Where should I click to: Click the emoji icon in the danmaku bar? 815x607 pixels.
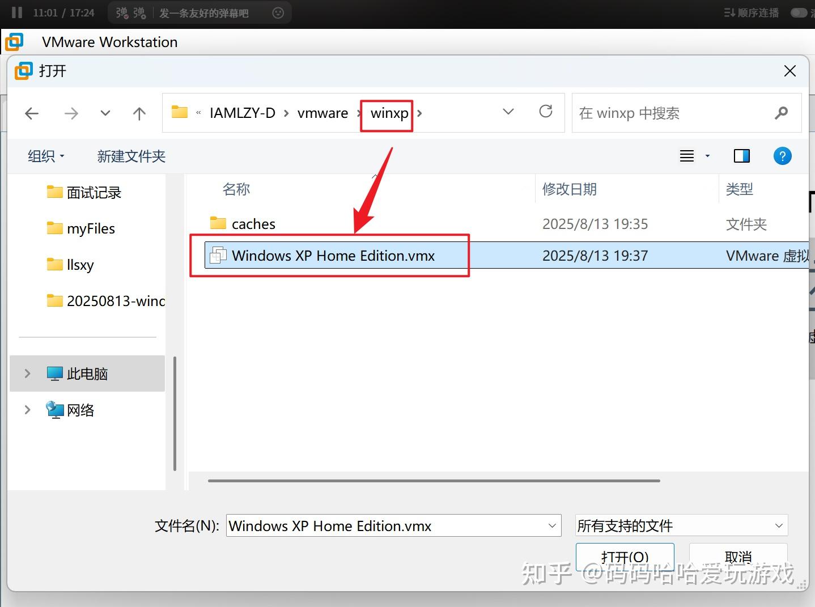tap(277, 12)
